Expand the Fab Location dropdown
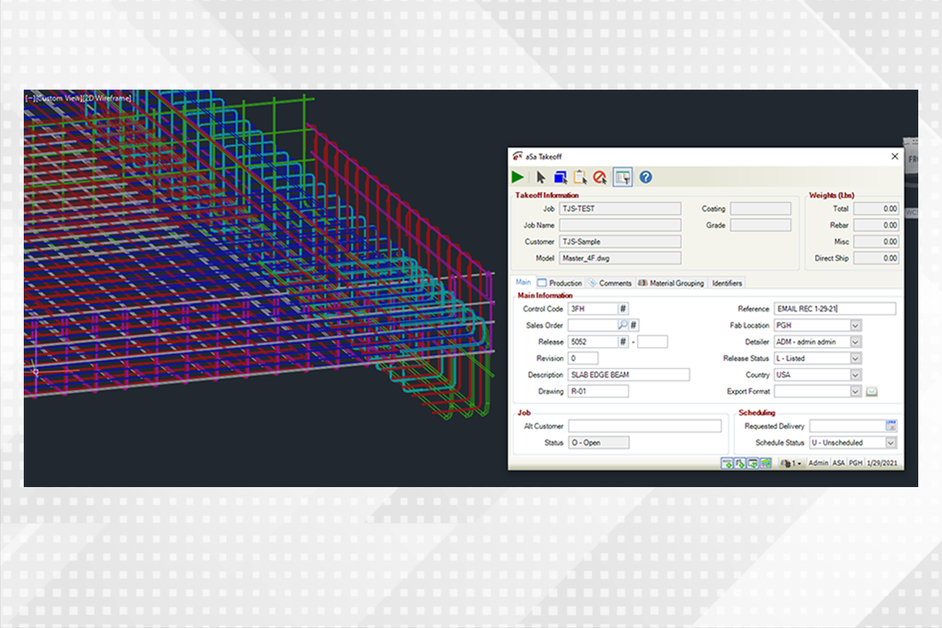Viewport: 942px width, 628px height. [x=855, y=325]
